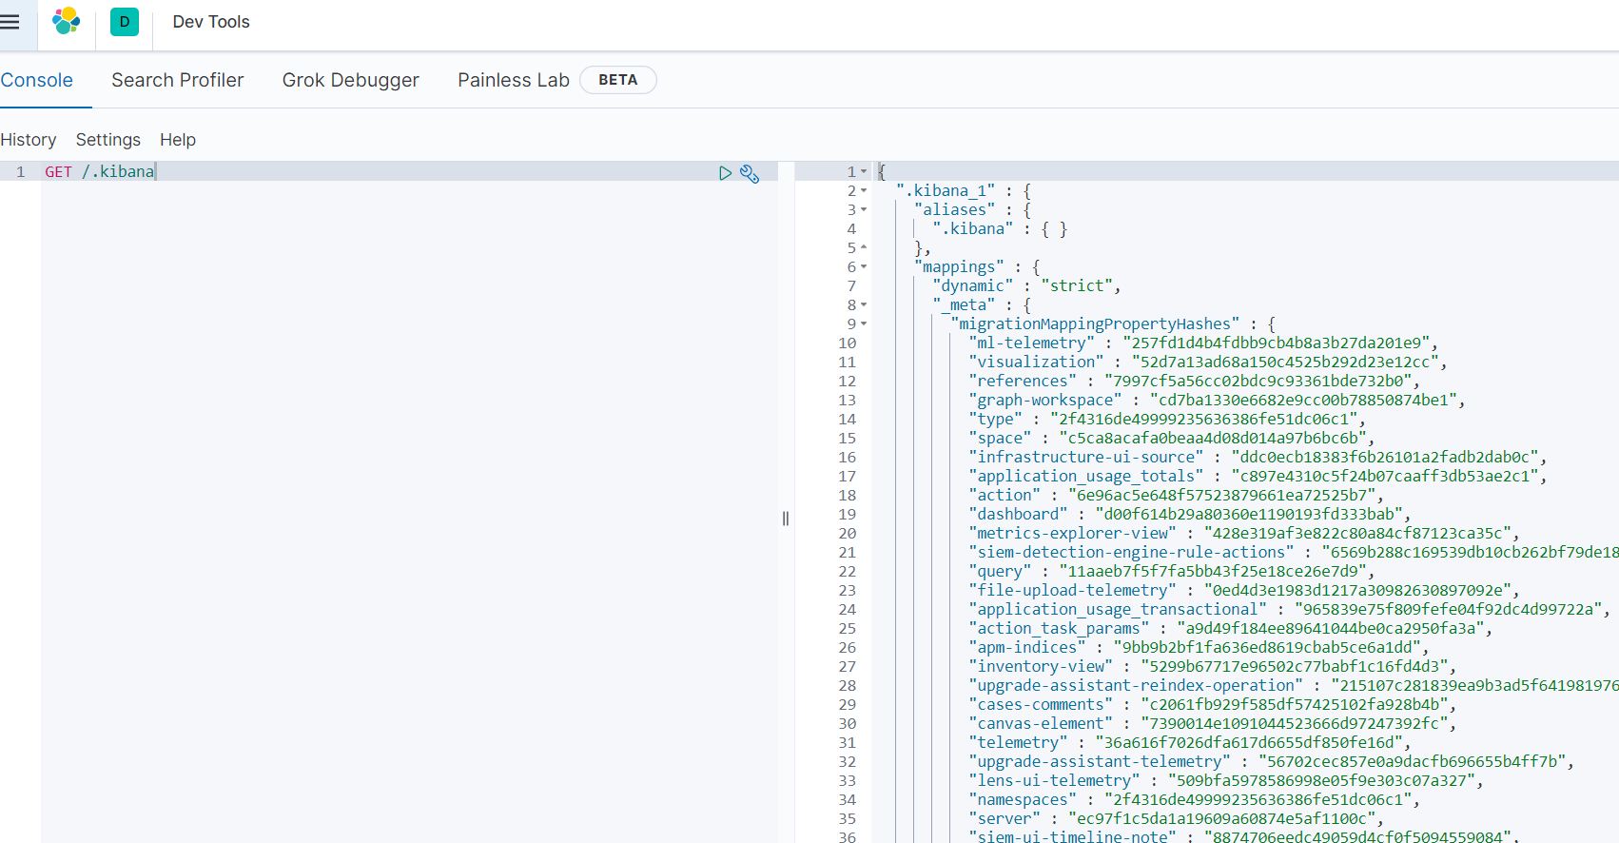Send the request with the play icon

point(725,172)
